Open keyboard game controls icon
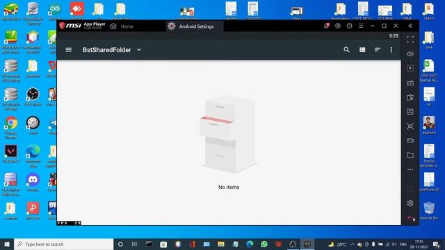Viewport: 445px width, 250px height. 410,83
